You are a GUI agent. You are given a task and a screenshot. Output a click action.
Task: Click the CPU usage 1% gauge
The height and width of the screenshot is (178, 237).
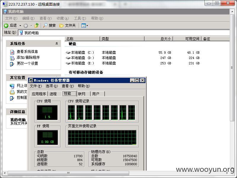[47, 113]
